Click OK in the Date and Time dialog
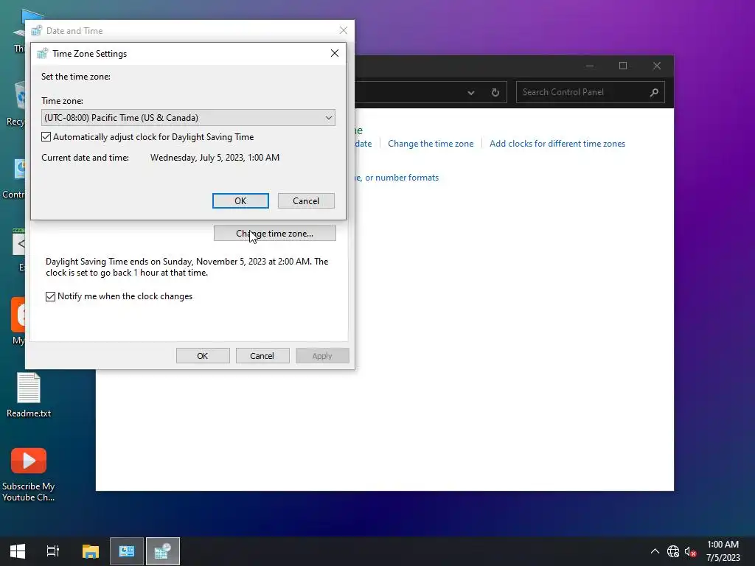Image resolution: width=755 pixels, height=566 pixels. pyautogui.click(x=203, y=356)
